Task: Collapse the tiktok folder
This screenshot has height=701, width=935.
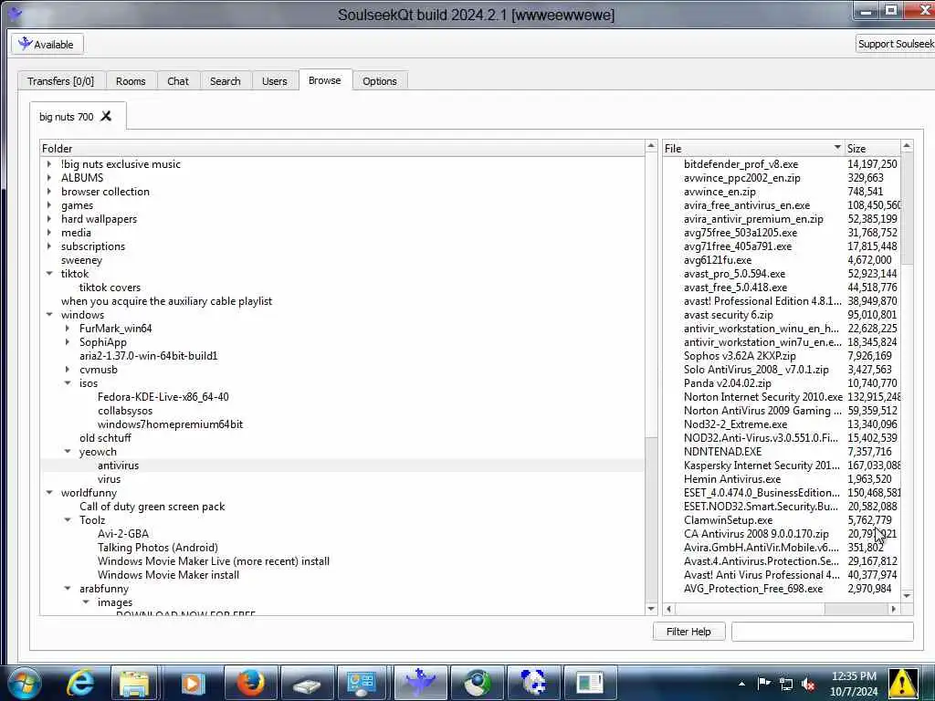Action: click(49, 274)
